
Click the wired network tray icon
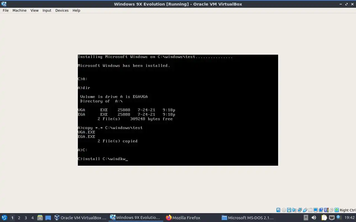click(x=332, y=218)
